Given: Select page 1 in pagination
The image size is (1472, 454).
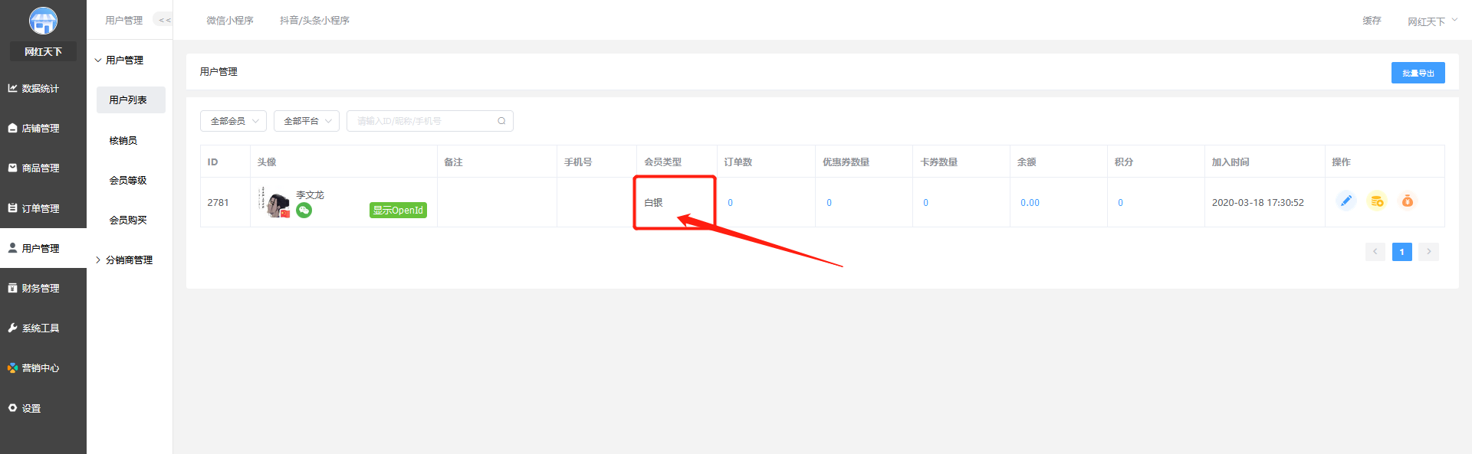Looking at the screenshot, I should (x=1402, y=251).
